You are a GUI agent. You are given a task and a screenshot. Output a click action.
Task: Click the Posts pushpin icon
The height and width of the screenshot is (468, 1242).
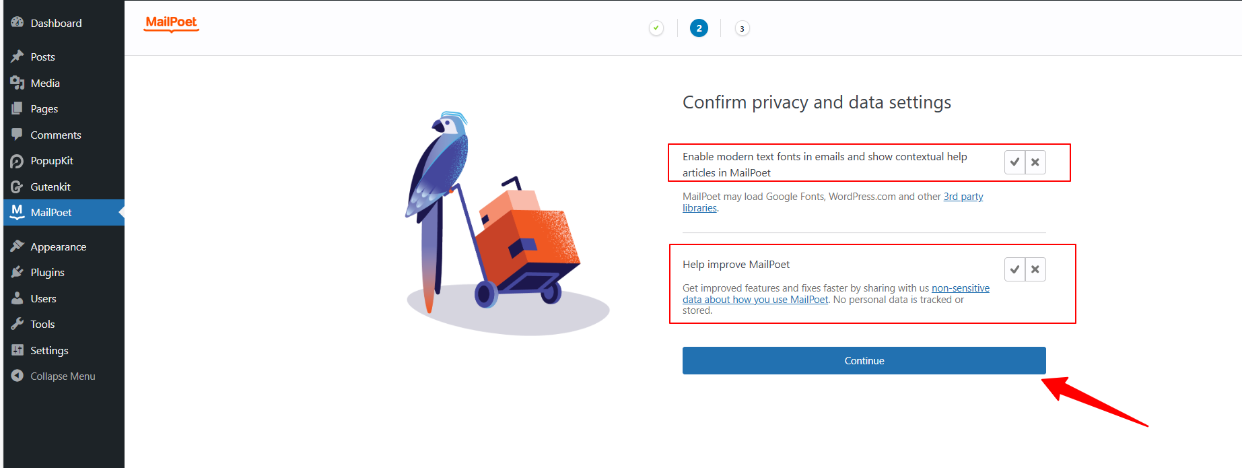tap(18, 57)
